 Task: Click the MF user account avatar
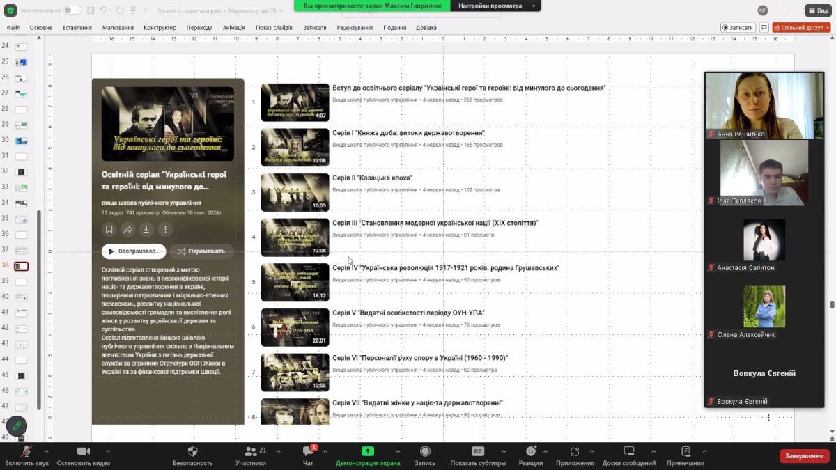pos(764,10)
